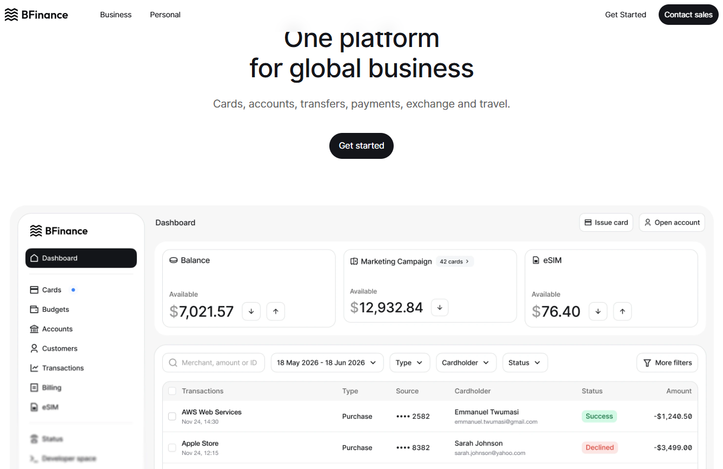Click the Sarah Johnson cardholder name
This screenshot has height=469, width=723.
tap(479, 443)
